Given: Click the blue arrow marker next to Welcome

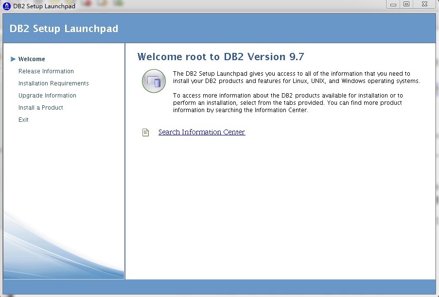Looking at the screenshot, I should coord(13,59).
